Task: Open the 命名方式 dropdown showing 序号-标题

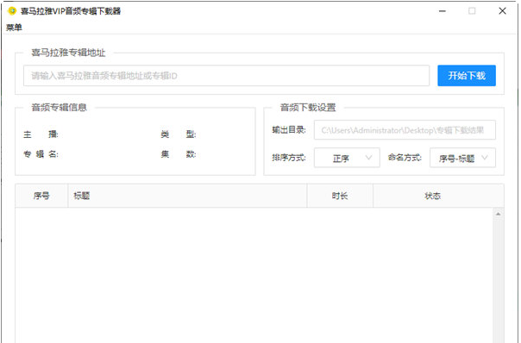Action: tap(462, 158)
